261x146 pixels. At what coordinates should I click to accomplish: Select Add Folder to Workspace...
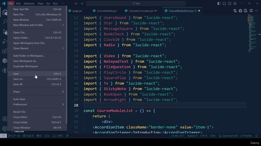pos(37,56)
